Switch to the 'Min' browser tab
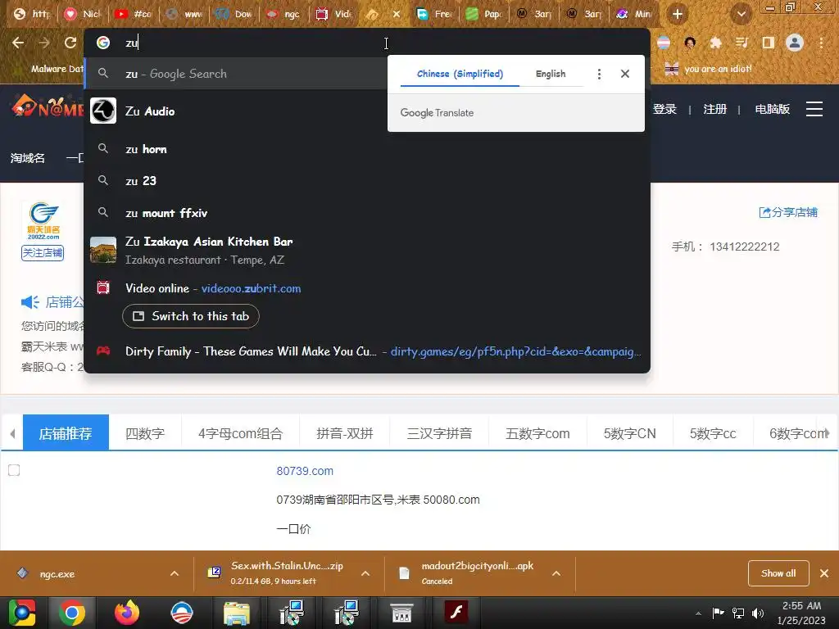839x629 pixels. (634, 14)
